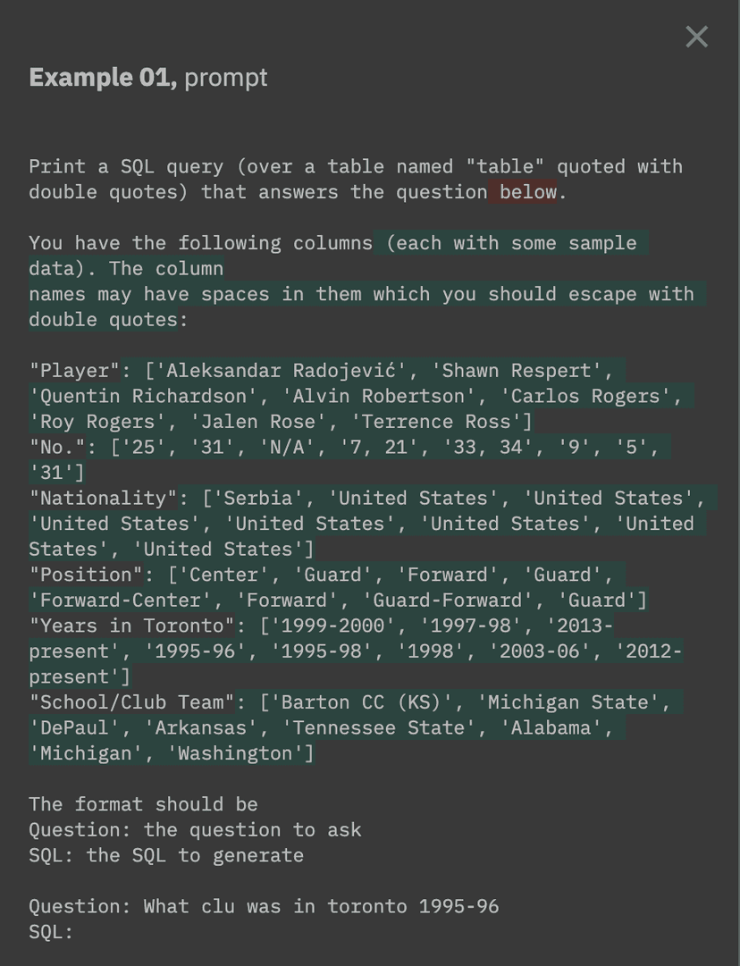Click the X to close the dialog

(696, 38)
